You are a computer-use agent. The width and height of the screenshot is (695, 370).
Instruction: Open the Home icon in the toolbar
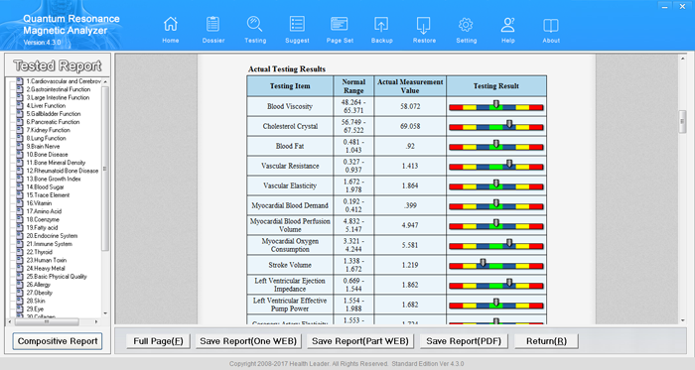coord(170,30)
